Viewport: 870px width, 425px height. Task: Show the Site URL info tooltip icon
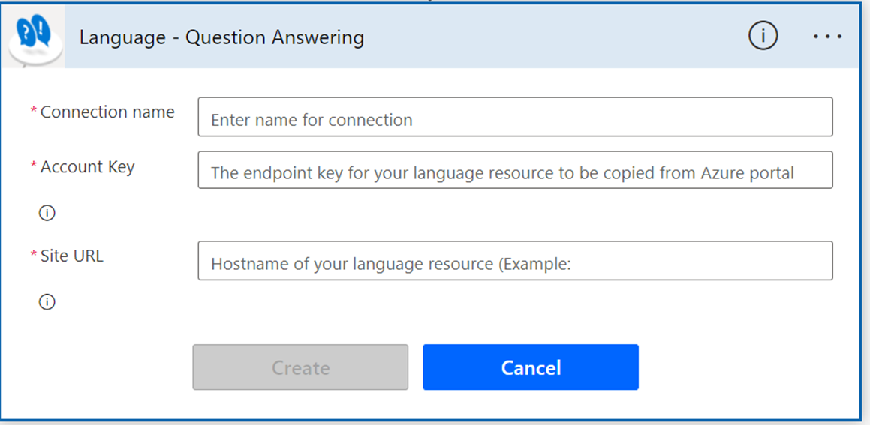(47, 302)
